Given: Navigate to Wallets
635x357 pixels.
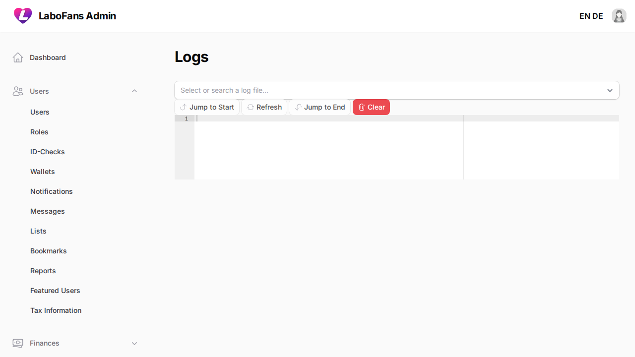Looking at the screenshot, I should pyautogui.click(x=43, y=172).
